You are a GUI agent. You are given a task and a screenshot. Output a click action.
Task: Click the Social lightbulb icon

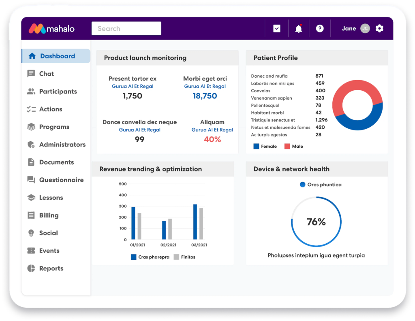(31, 233)
